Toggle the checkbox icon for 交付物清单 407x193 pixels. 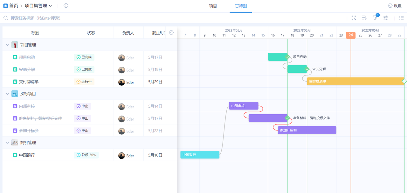15,82
